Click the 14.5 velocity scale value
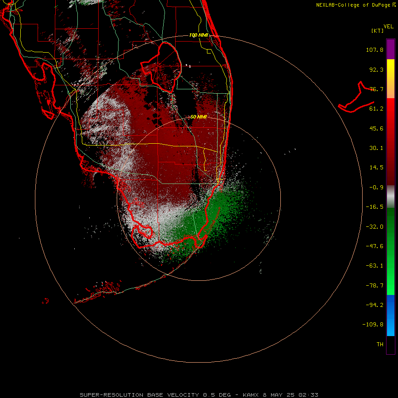 [x=376, y=168]
